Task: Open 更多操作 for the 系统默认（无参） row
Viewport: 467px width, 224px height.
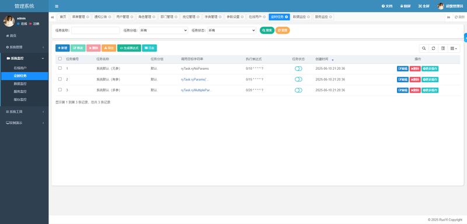Action: coord(430,69)
